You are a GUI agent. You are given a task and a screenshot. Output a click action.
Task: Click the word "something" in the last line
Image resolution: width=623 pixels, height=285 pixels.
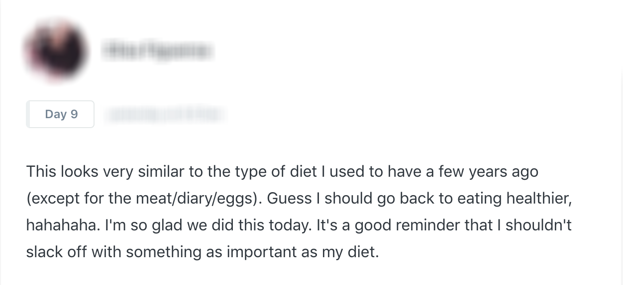pos(164,252)
